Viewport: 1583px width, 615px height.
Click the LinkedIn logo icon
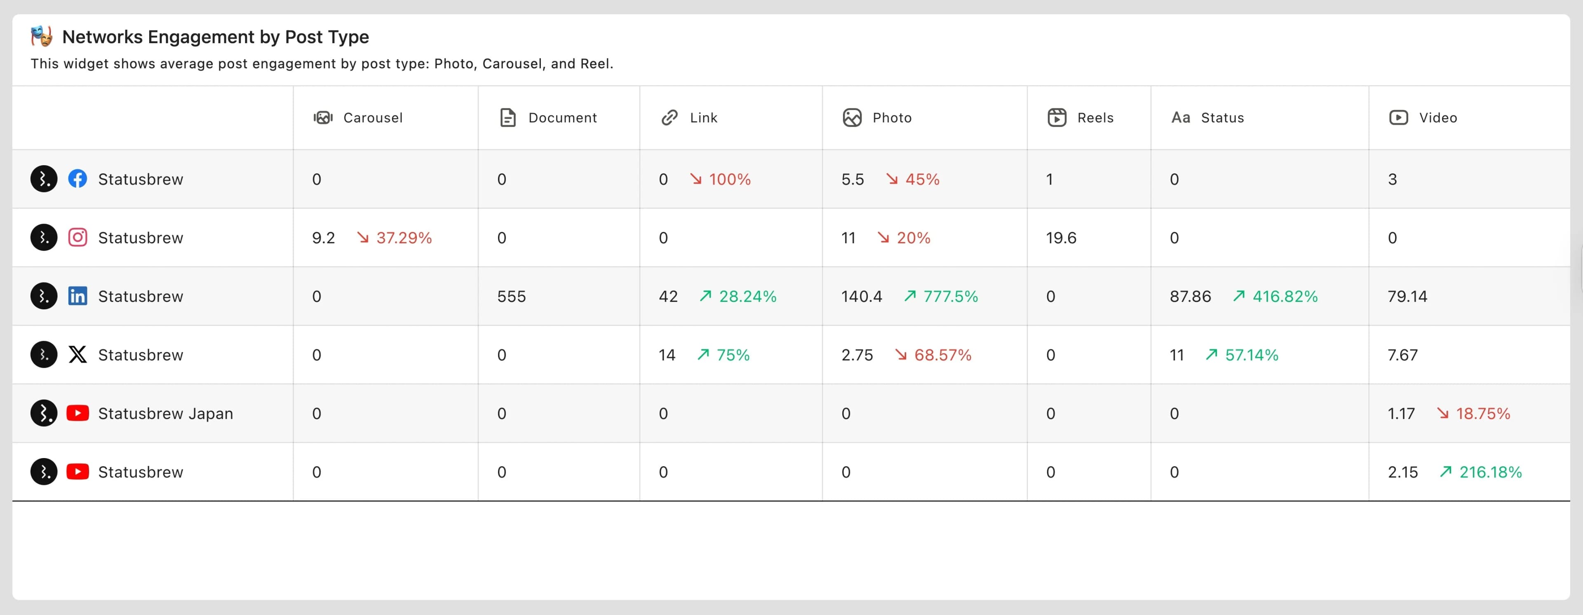tap(78, 296)
